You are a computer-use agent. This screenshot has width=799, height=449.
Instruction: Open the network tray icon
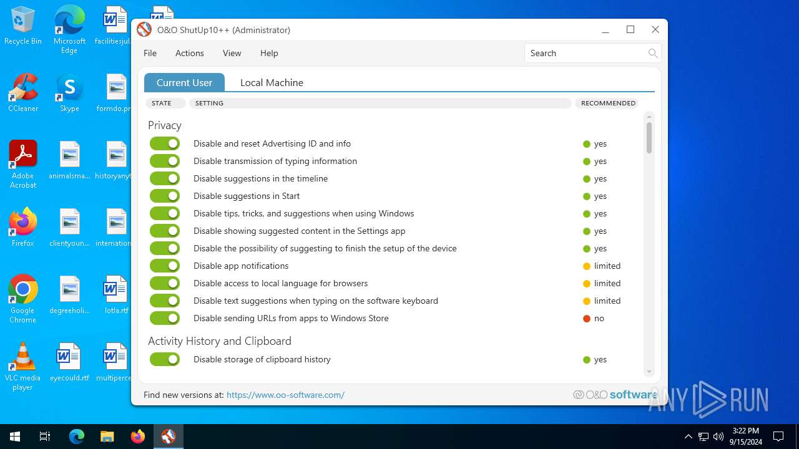click(703, 437)
